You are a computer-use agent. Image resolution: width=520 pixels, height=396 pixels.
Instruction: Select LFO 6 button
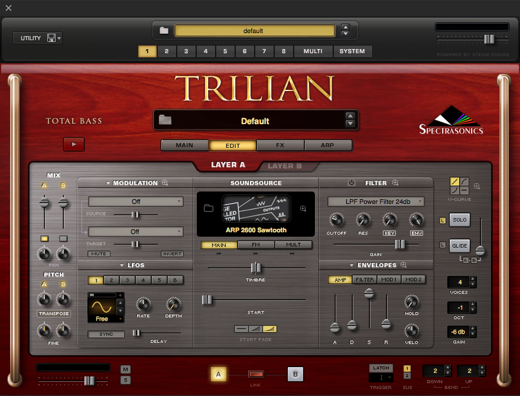(x=175, y=280)
